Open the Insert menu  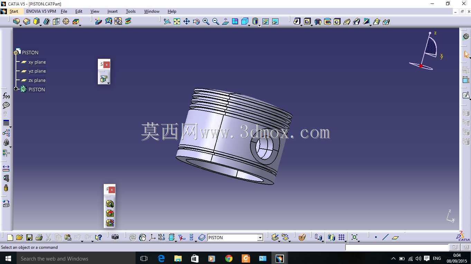pos(112,11)
